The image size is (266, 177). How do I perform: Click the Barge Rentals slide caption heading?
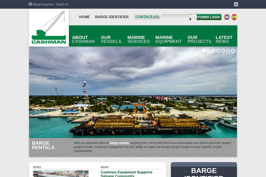point(43,145)
